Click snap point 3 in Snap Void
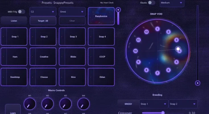 tap(176, 40)
